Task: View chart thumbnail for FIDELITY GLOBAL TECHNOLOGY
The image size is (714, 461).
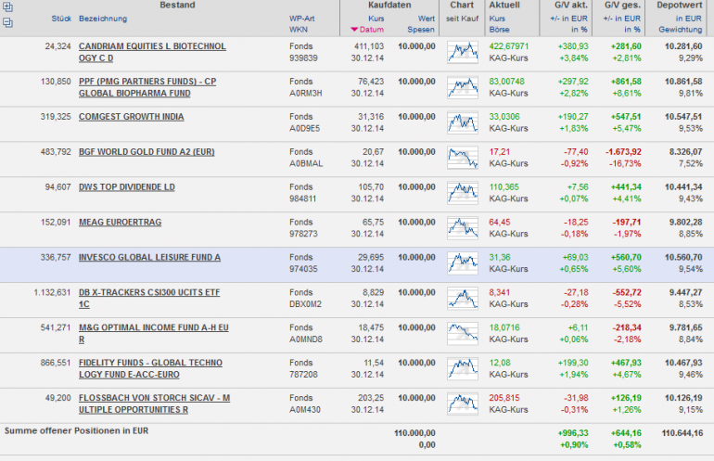Action: coord(463,368)
